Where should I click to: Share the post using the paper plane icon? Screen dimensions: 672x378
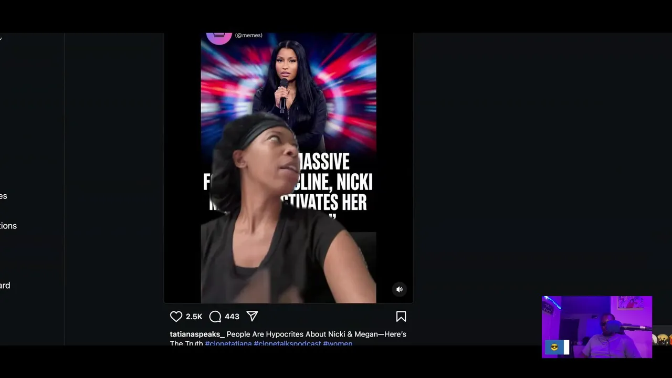pos(253,316)
